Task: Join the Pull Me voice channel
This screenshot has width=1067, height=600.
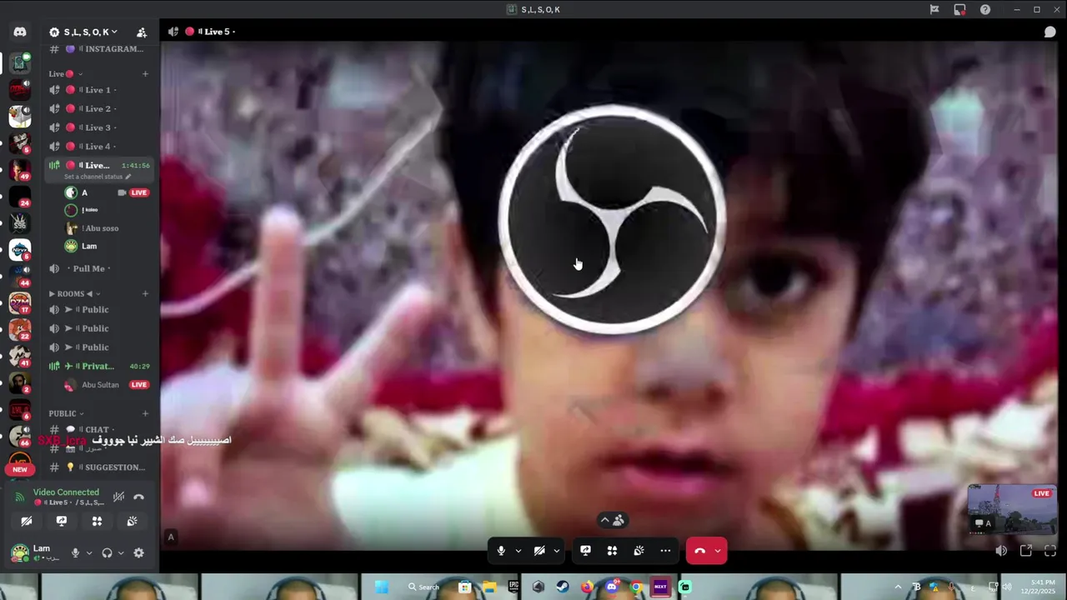Action: pos(100,268)
